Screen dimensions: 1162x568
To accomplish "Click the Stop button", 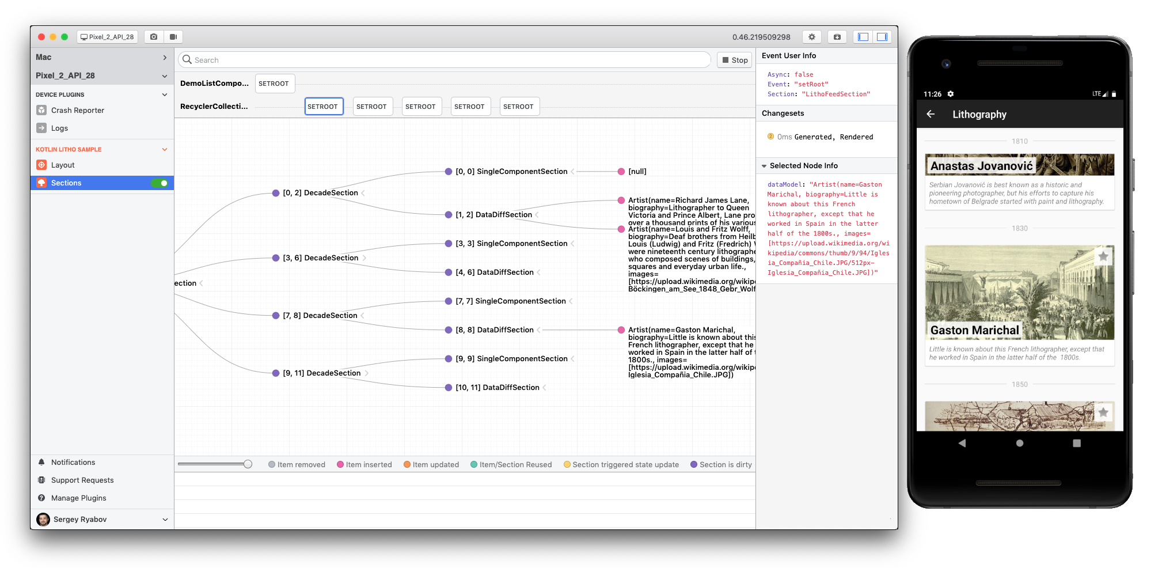I will [x=734, y=60].
